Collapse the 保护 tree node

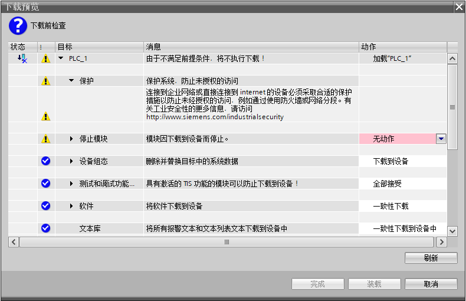point(71,81)
